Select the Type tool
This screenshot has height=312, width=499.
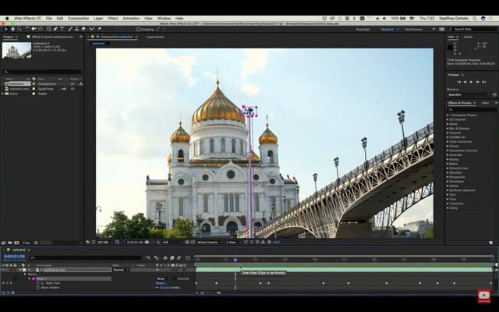62,29
